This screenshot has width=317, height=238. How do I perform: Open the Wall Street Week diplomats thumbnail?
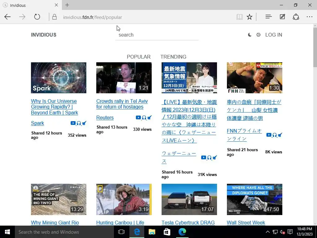tap(254, 199)
